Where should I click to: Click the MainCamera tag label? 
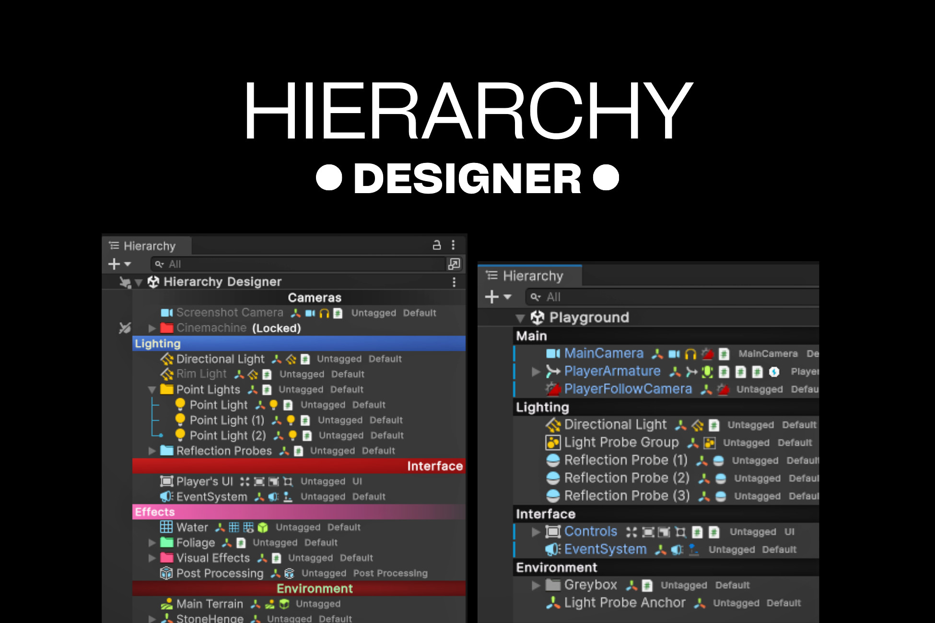click(768, 354)
